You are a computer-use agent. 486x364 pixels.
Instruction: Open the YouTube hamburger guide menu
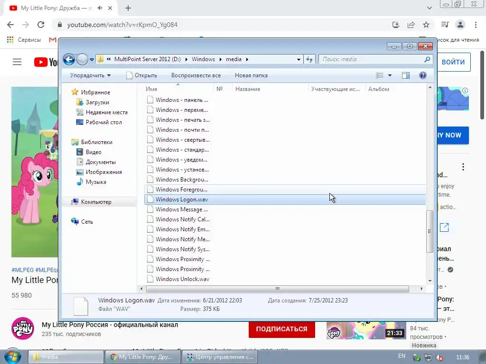pos(17,62)
